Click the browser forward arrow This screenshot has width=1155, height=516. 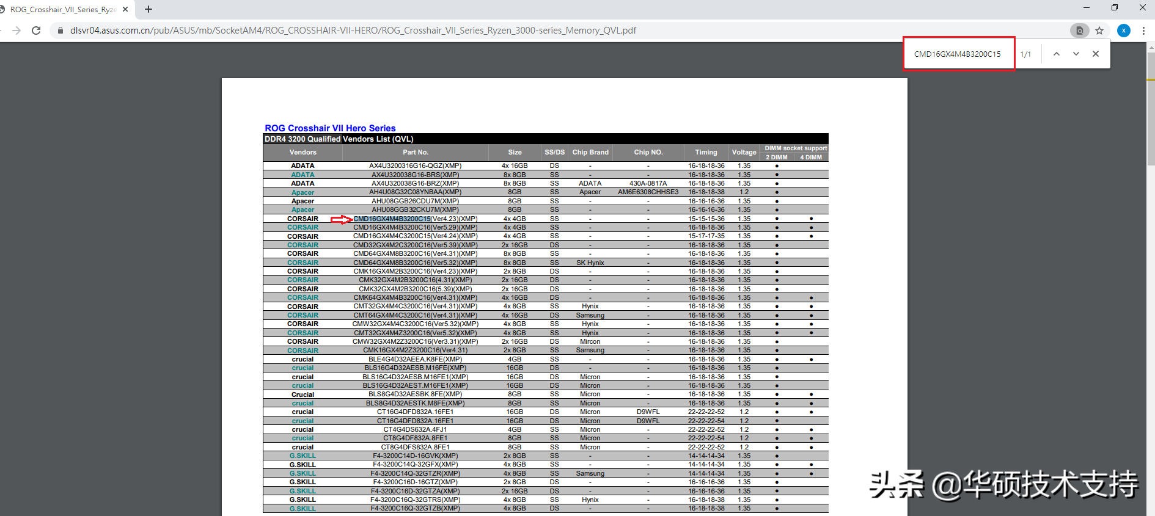16,31
